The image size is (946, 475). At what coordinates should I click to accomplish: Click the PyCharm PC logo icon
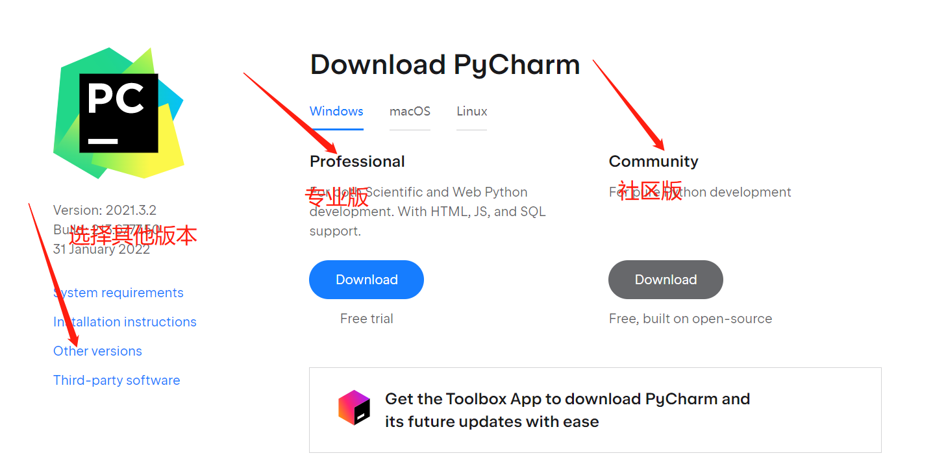119,113
